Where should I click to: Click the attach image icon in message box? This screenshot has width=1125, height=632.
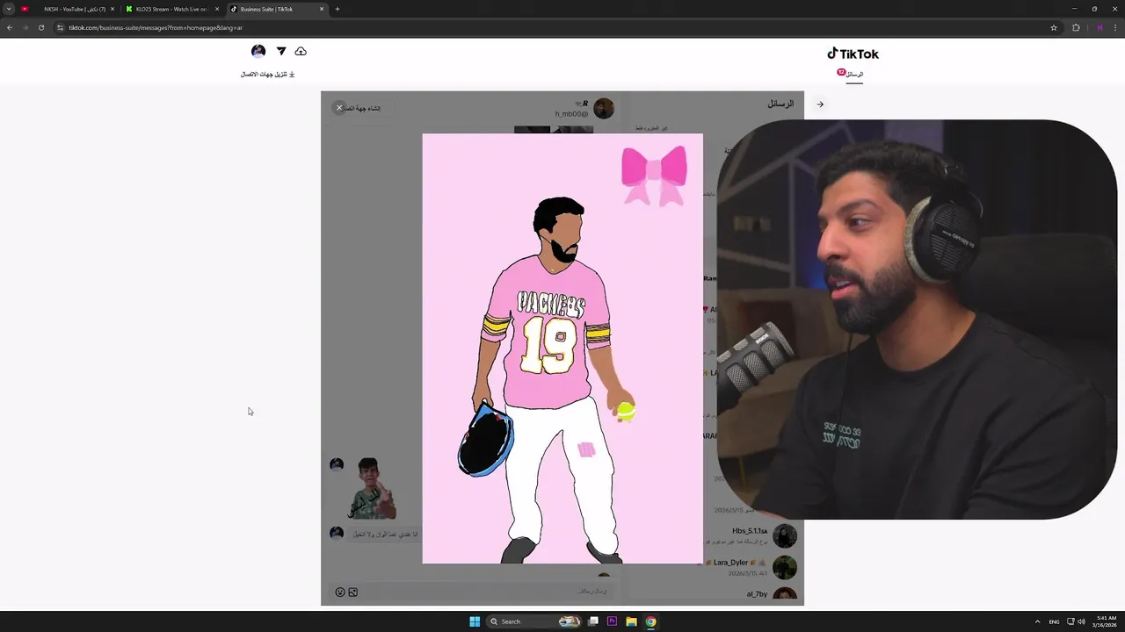point(353,592)
